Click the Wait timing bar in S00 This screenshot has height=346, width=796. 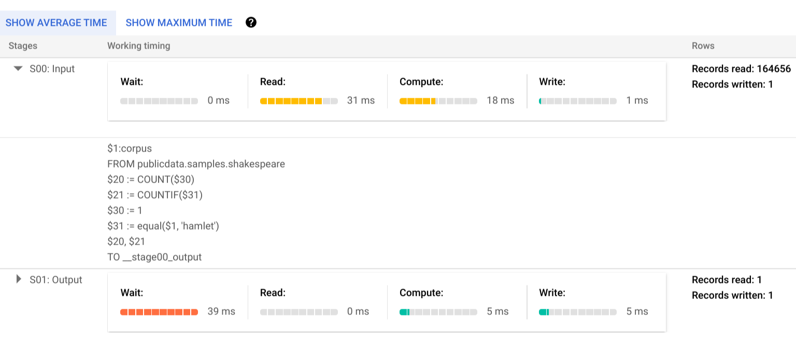(159, 101)
